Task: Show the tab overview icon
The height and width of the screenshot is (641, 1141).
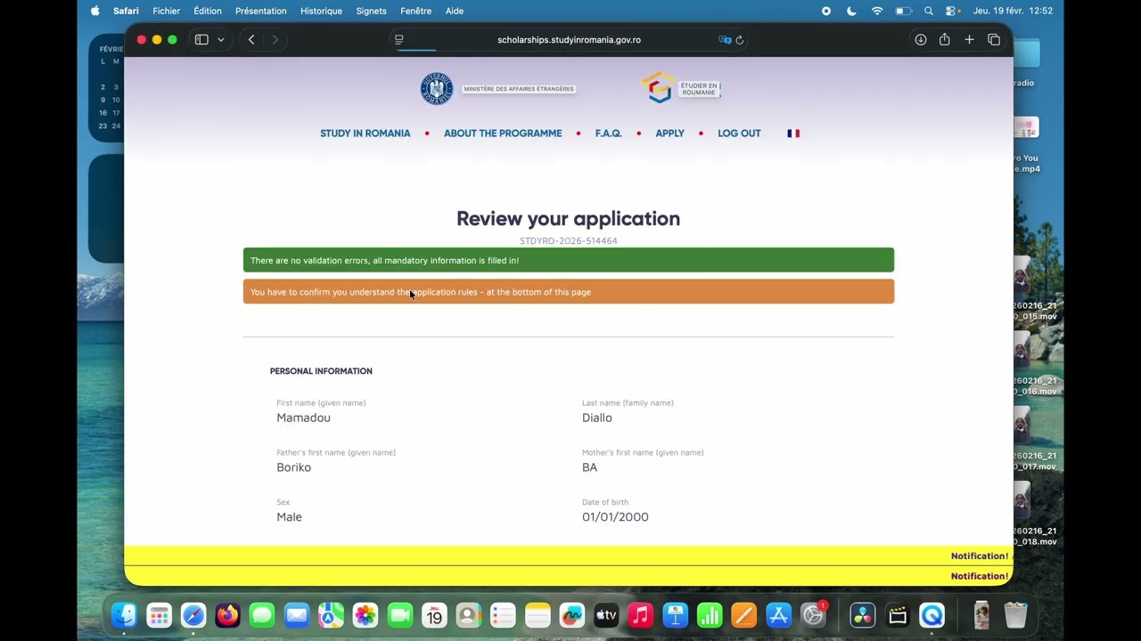Action: tap(994, 39)
